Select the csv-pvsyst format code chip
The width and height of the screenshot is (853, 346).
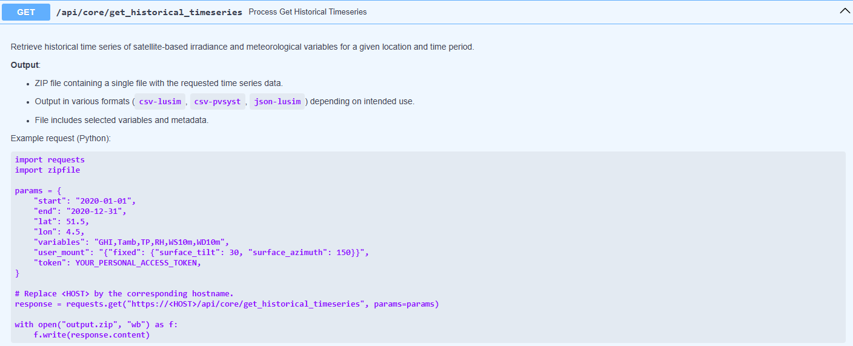217,102
